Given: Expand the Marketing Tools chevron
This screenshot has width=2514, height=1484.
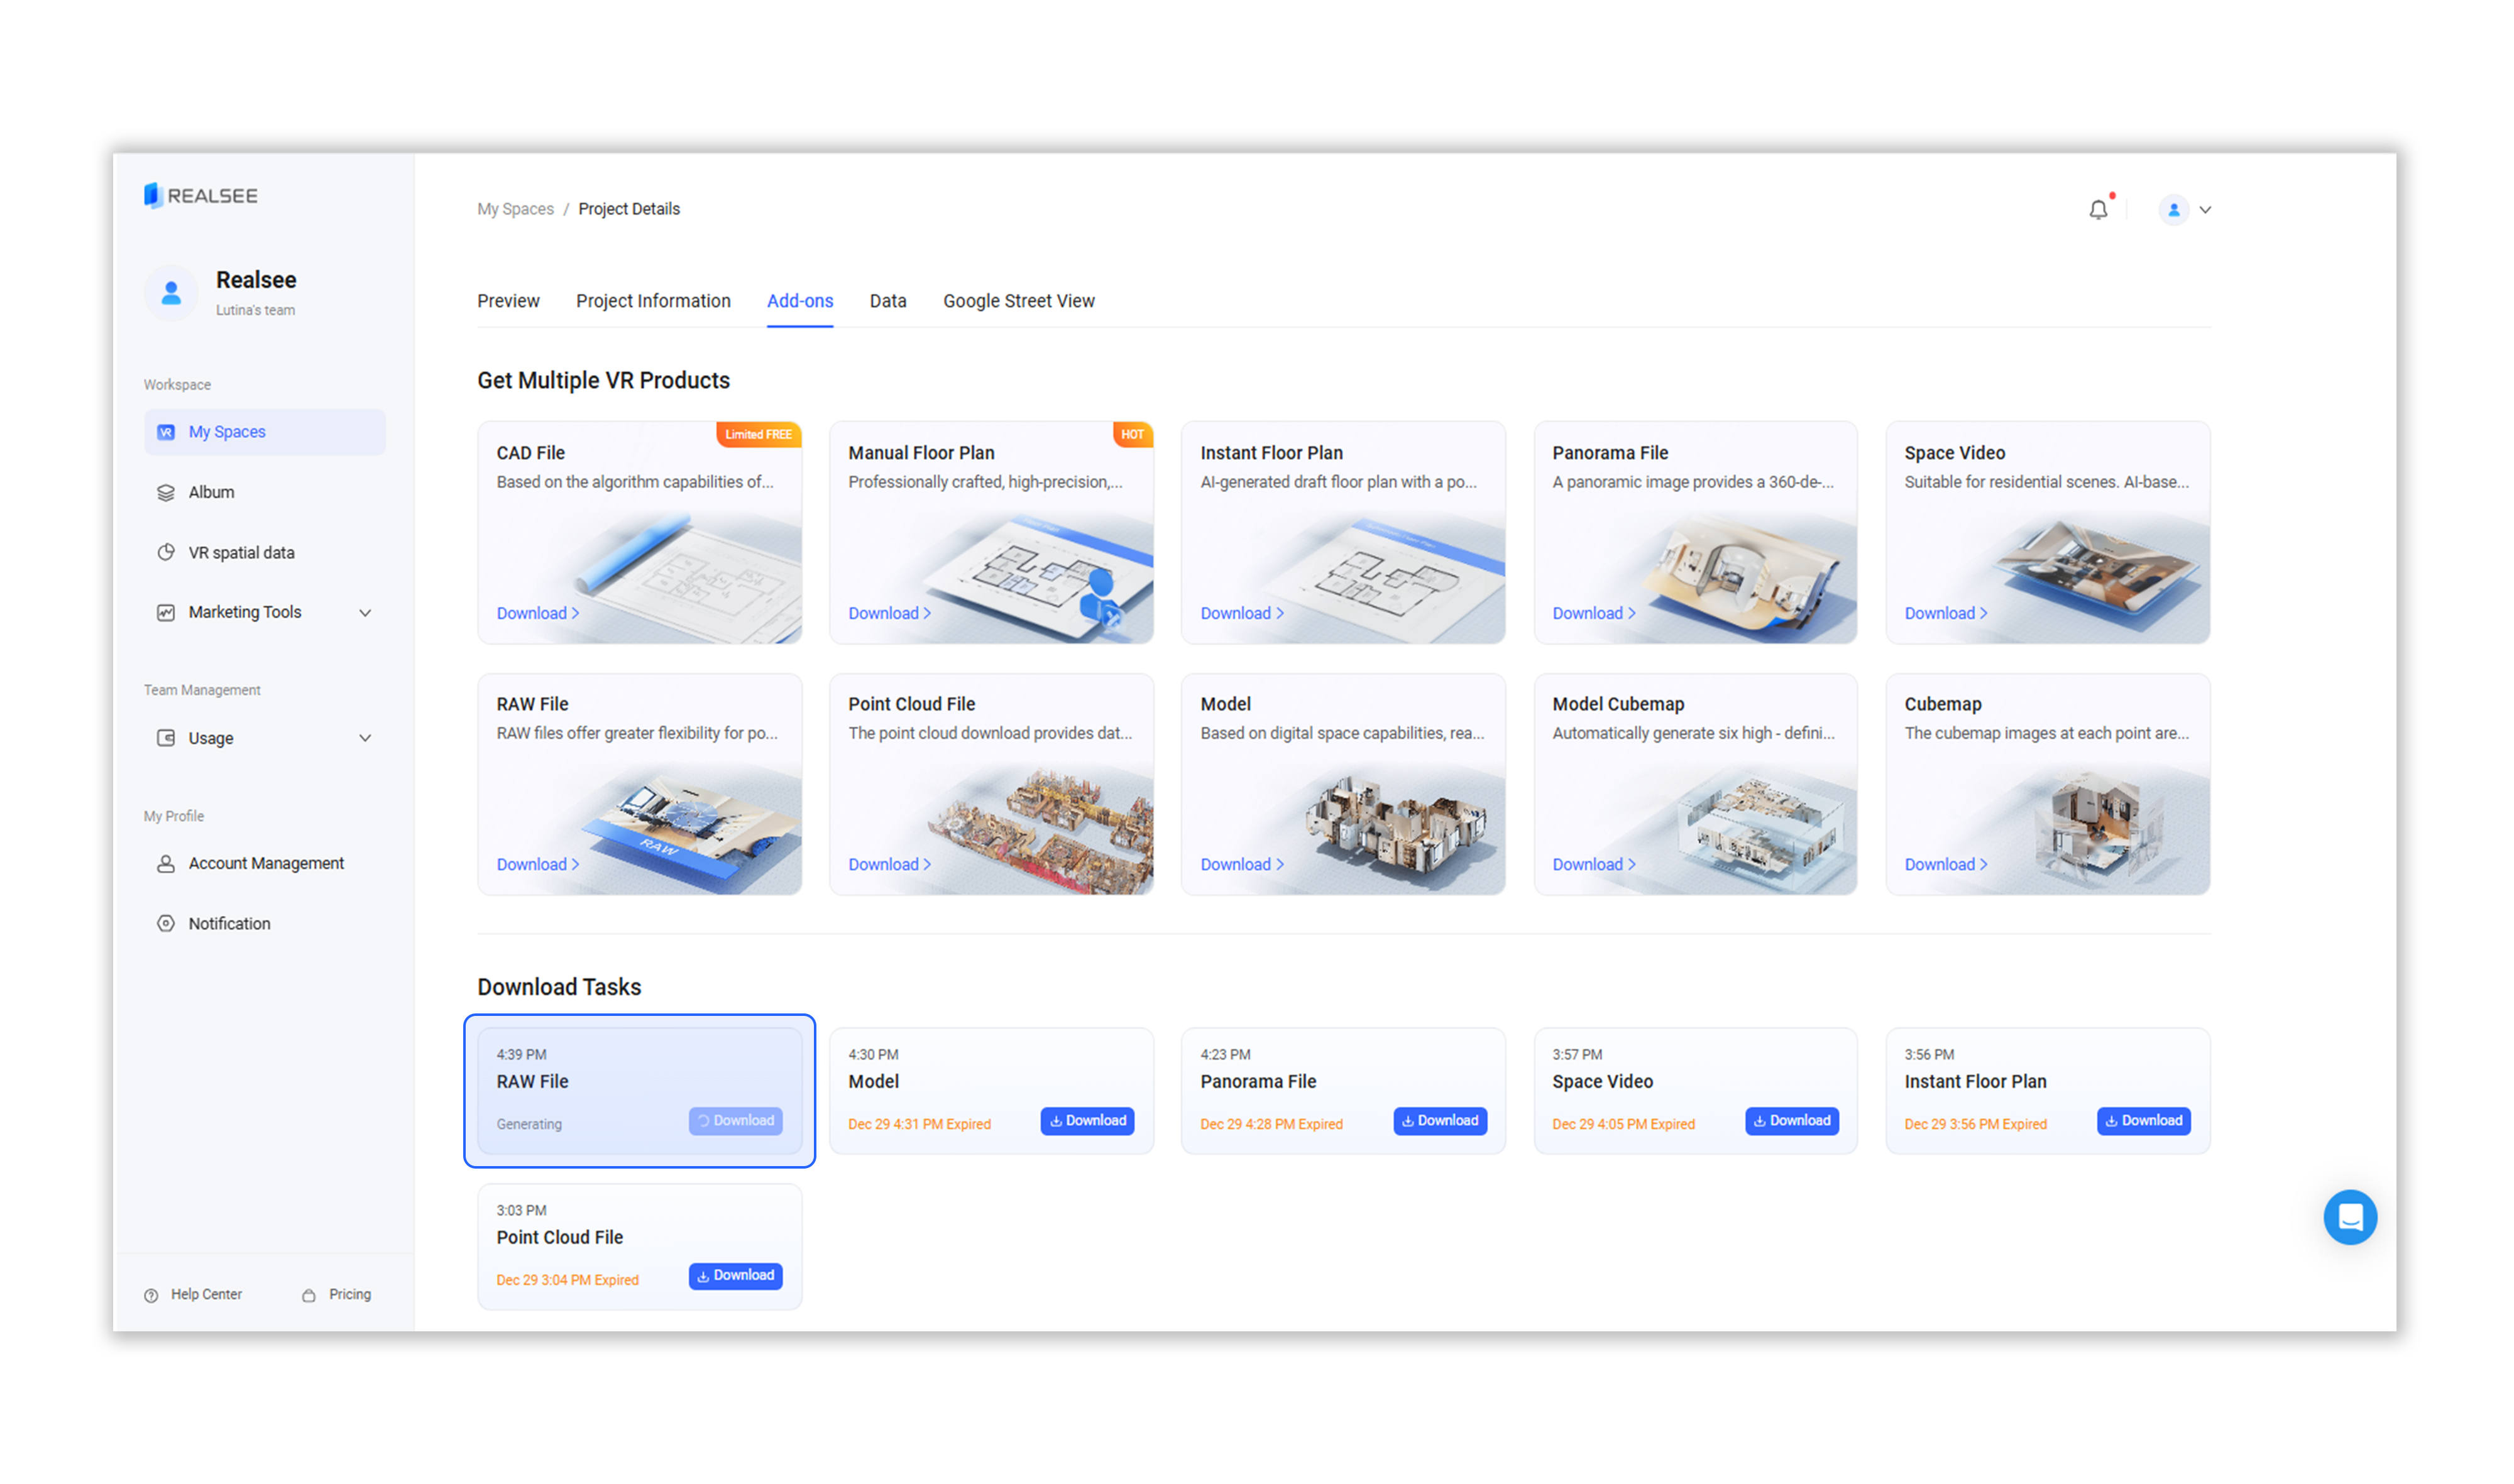Looking at the screenshot, I should (x=365, y=613).
